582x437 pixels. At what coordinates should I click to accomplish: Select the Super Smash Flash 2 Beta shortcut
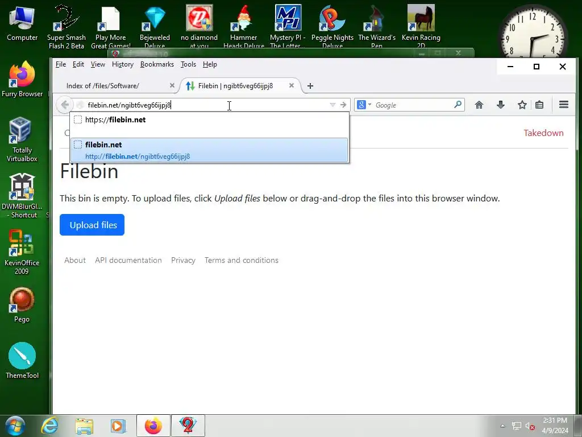click(x=66, y=26)
